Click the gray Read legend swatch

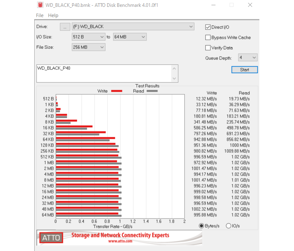tap(152, 91)
